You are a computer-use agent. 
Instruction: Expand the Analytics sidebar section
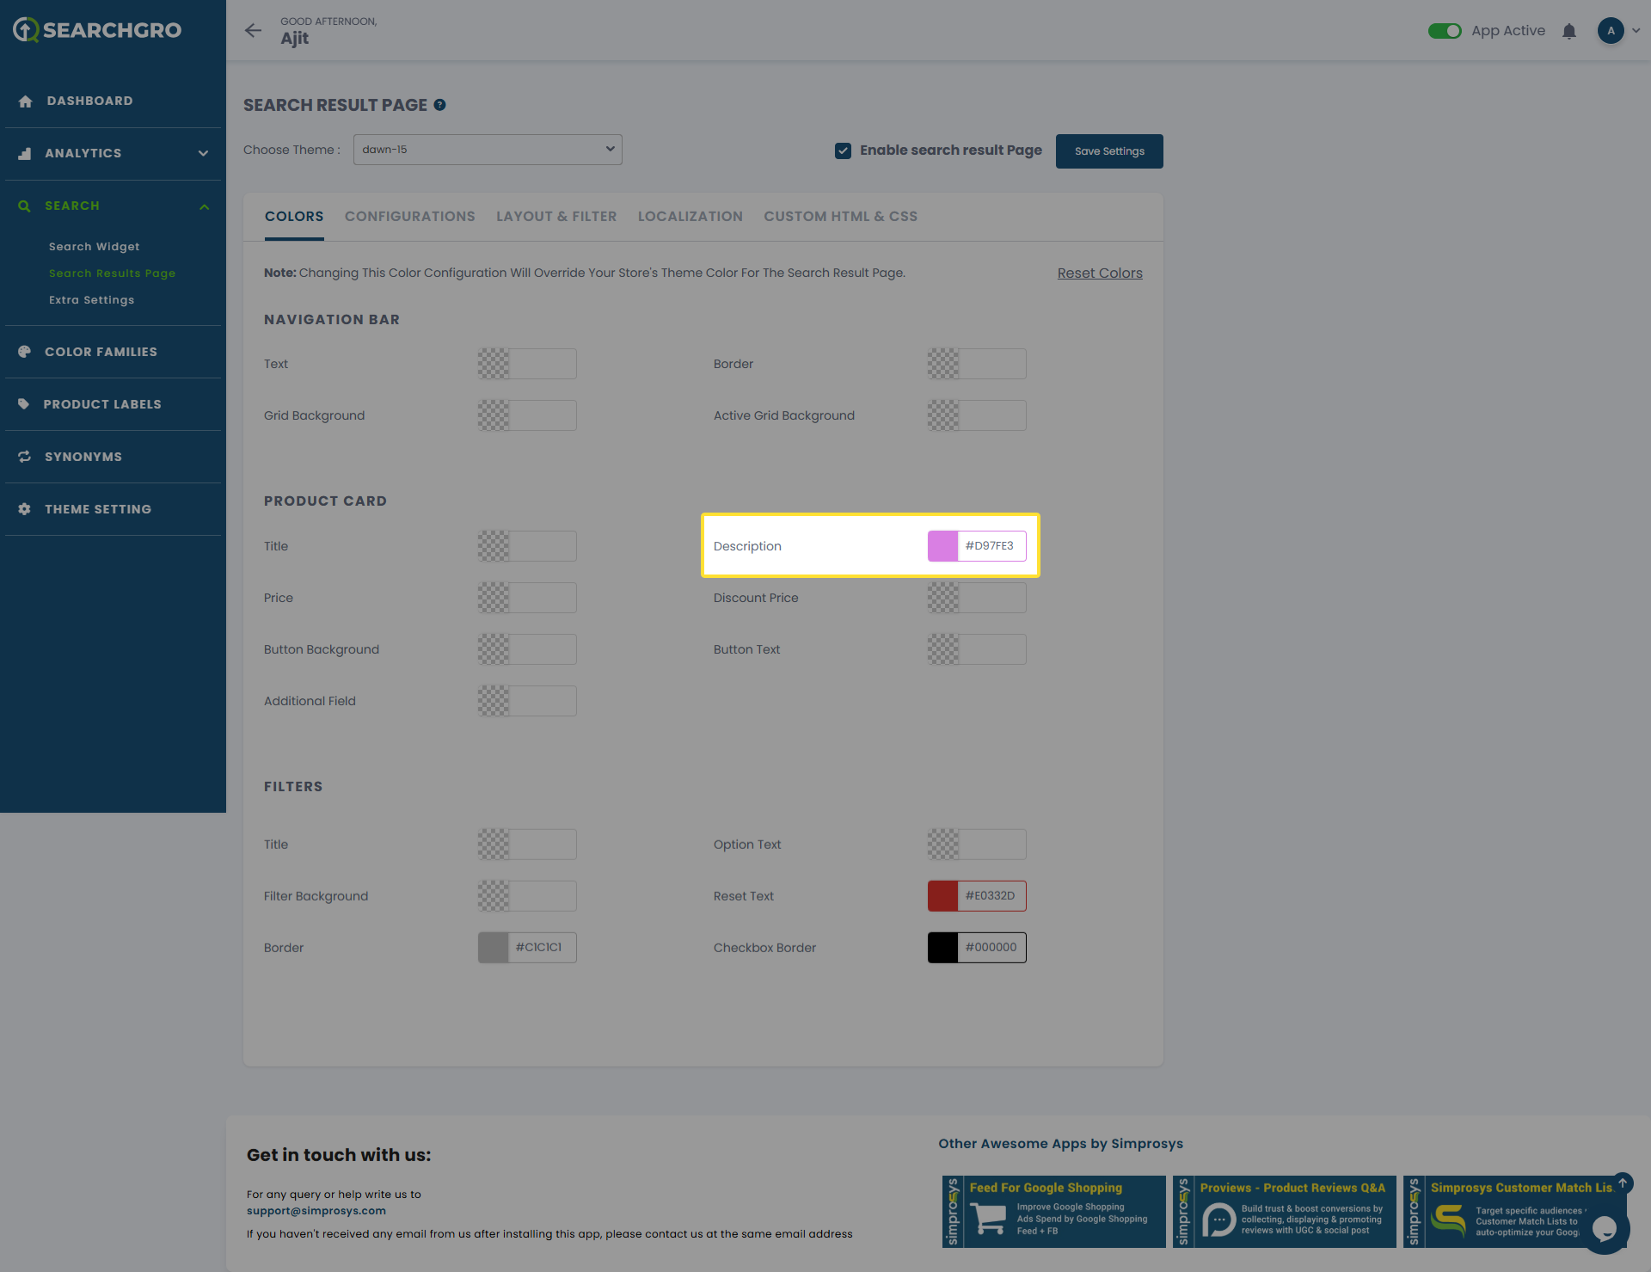[203, 153]
